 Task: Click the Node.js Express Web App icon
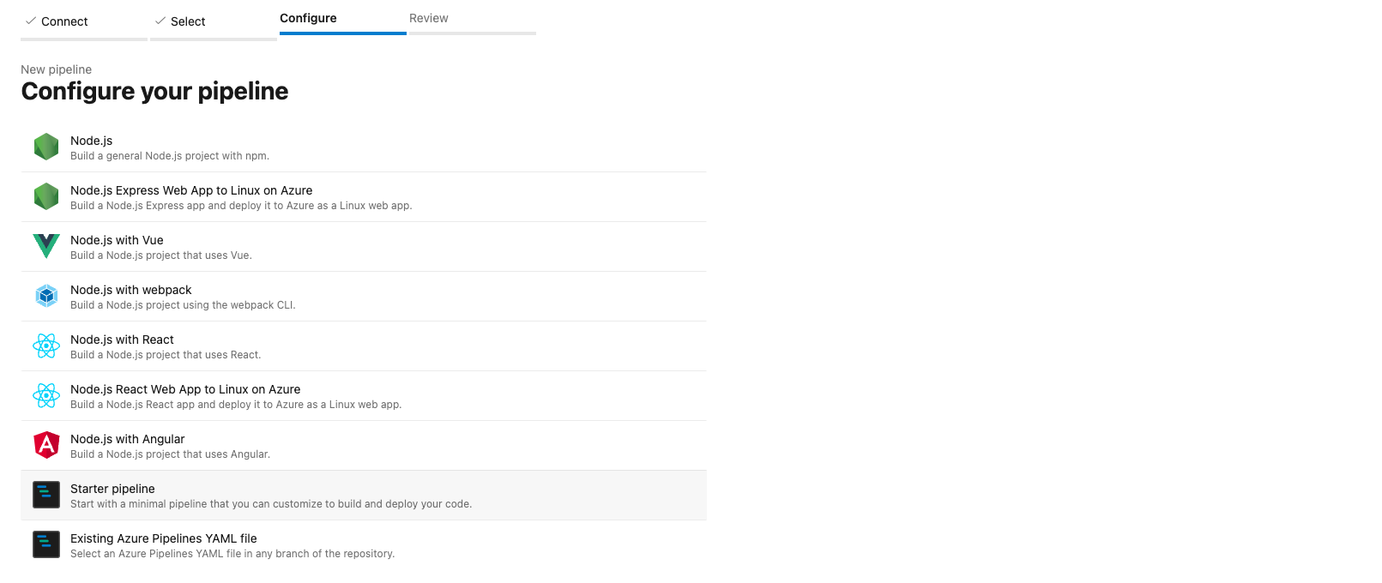pos(46,196)
